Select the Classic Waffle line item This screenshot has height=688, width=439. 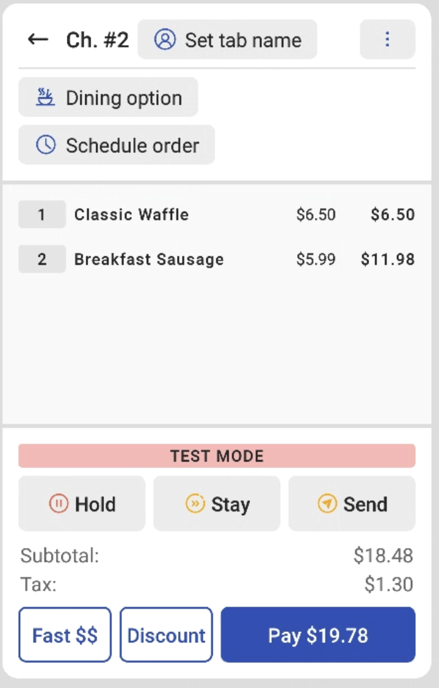coord(131,214)
